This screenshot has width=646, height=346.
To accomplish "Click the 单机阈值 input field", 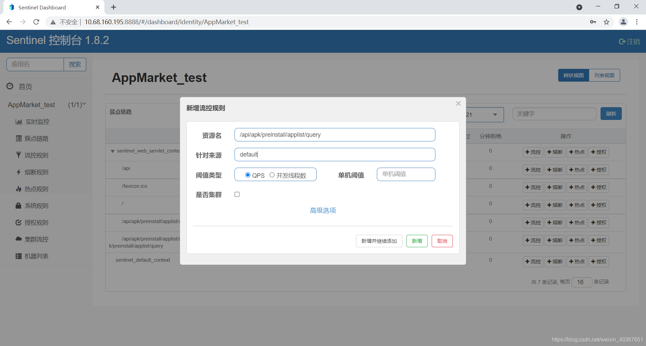I will tap(406, 174).
